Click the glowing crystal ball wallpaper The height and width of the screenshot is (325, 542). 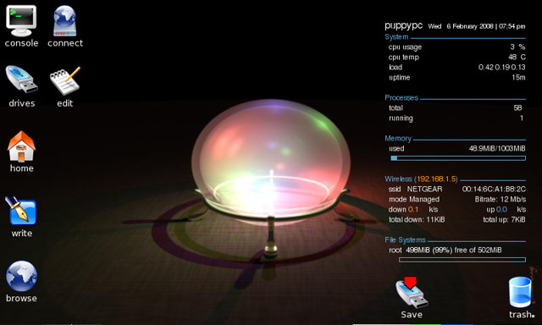(271, 162)
